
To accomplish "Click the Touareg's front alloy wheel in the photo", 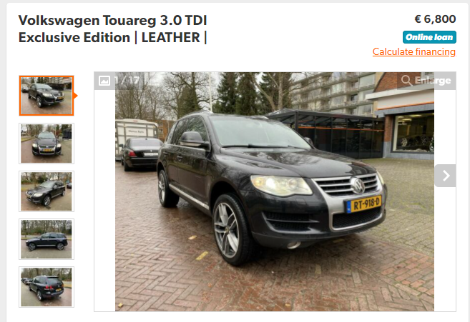I will [x=231, y=229].
